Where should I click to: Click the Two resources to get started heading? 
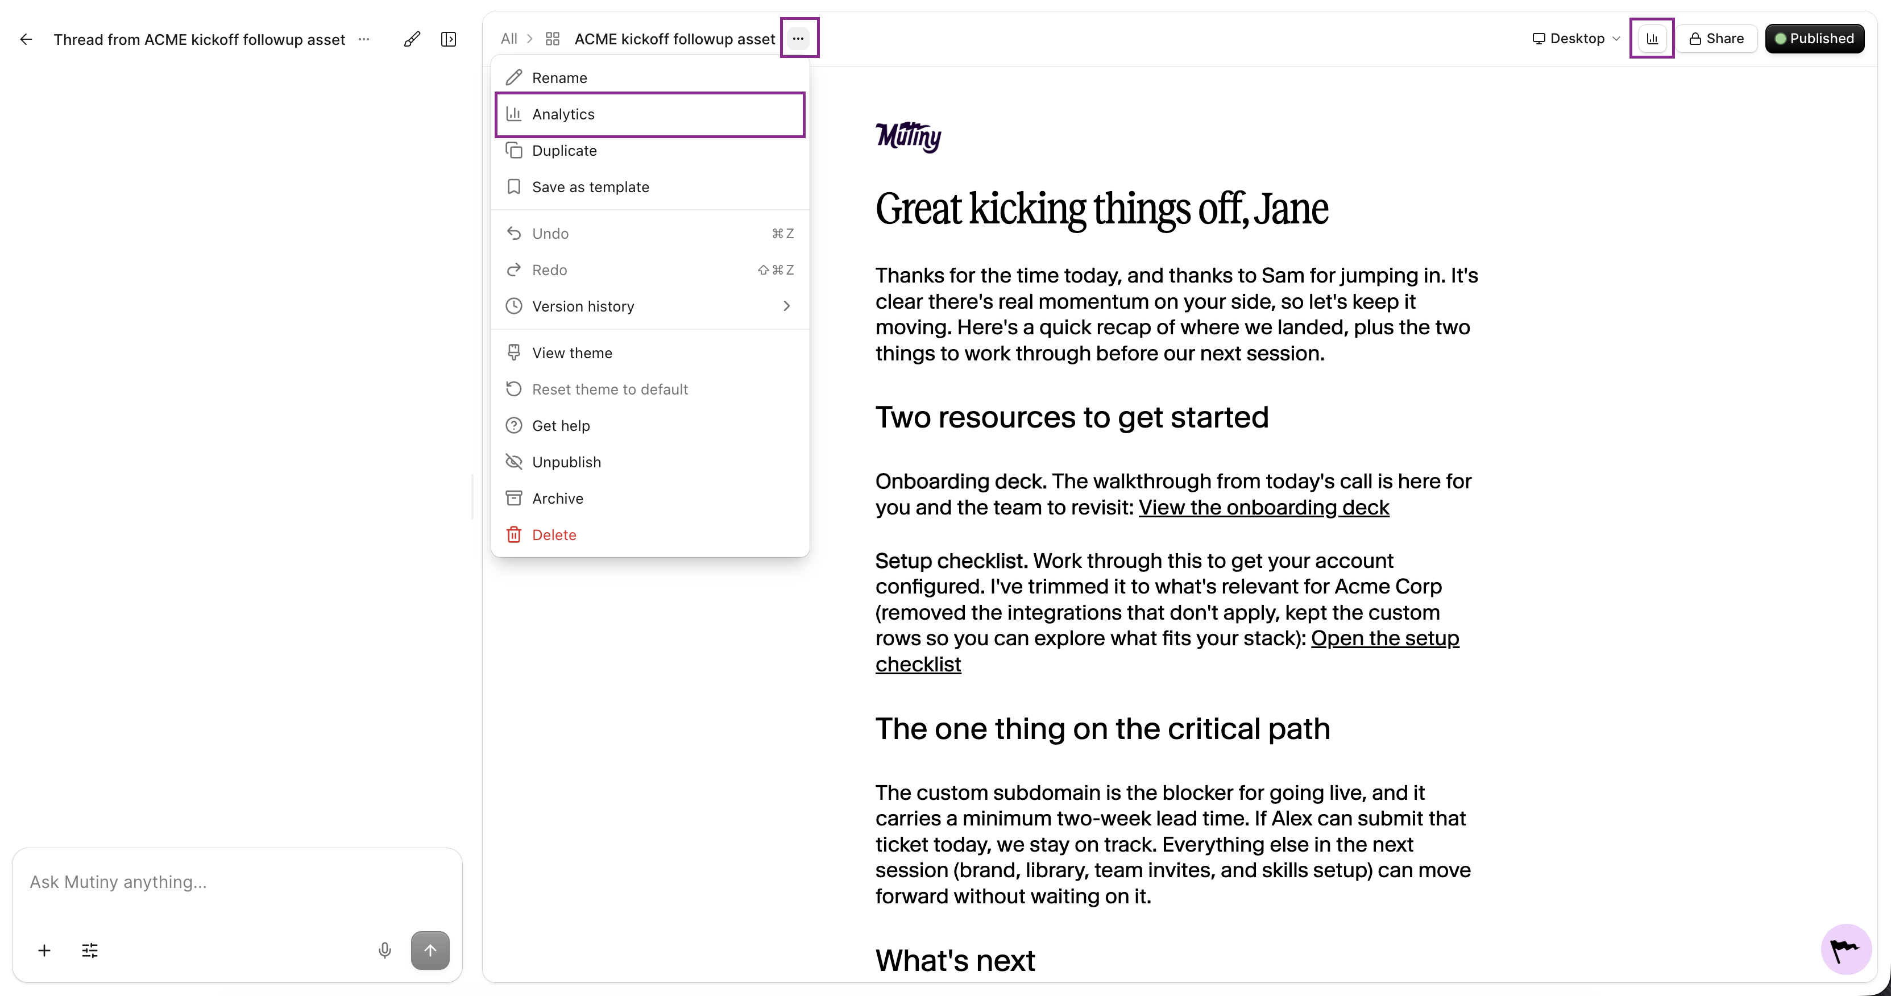[x=1072, y=418]
